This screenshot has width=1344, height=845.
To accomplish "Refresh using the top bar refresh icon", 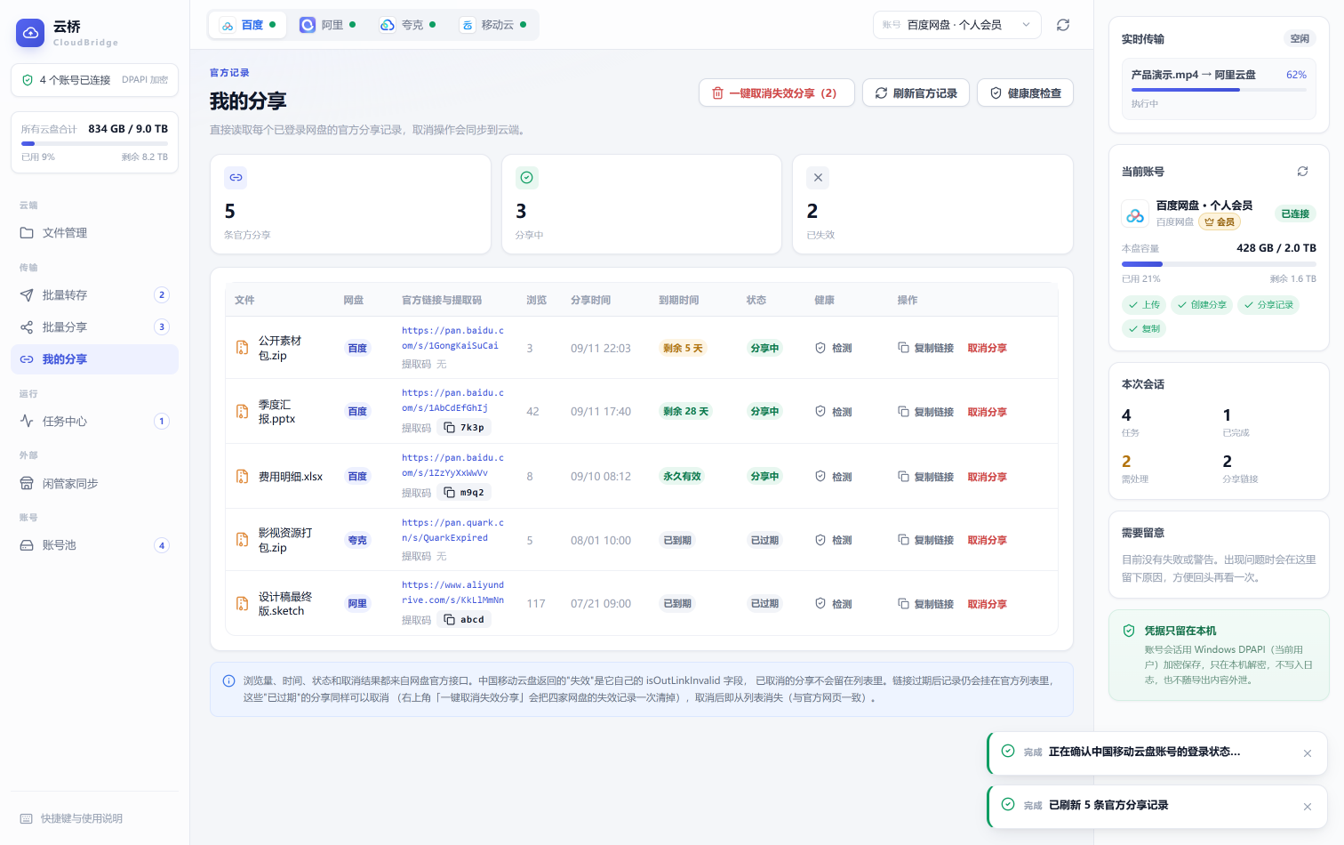I will (1063, 25).
